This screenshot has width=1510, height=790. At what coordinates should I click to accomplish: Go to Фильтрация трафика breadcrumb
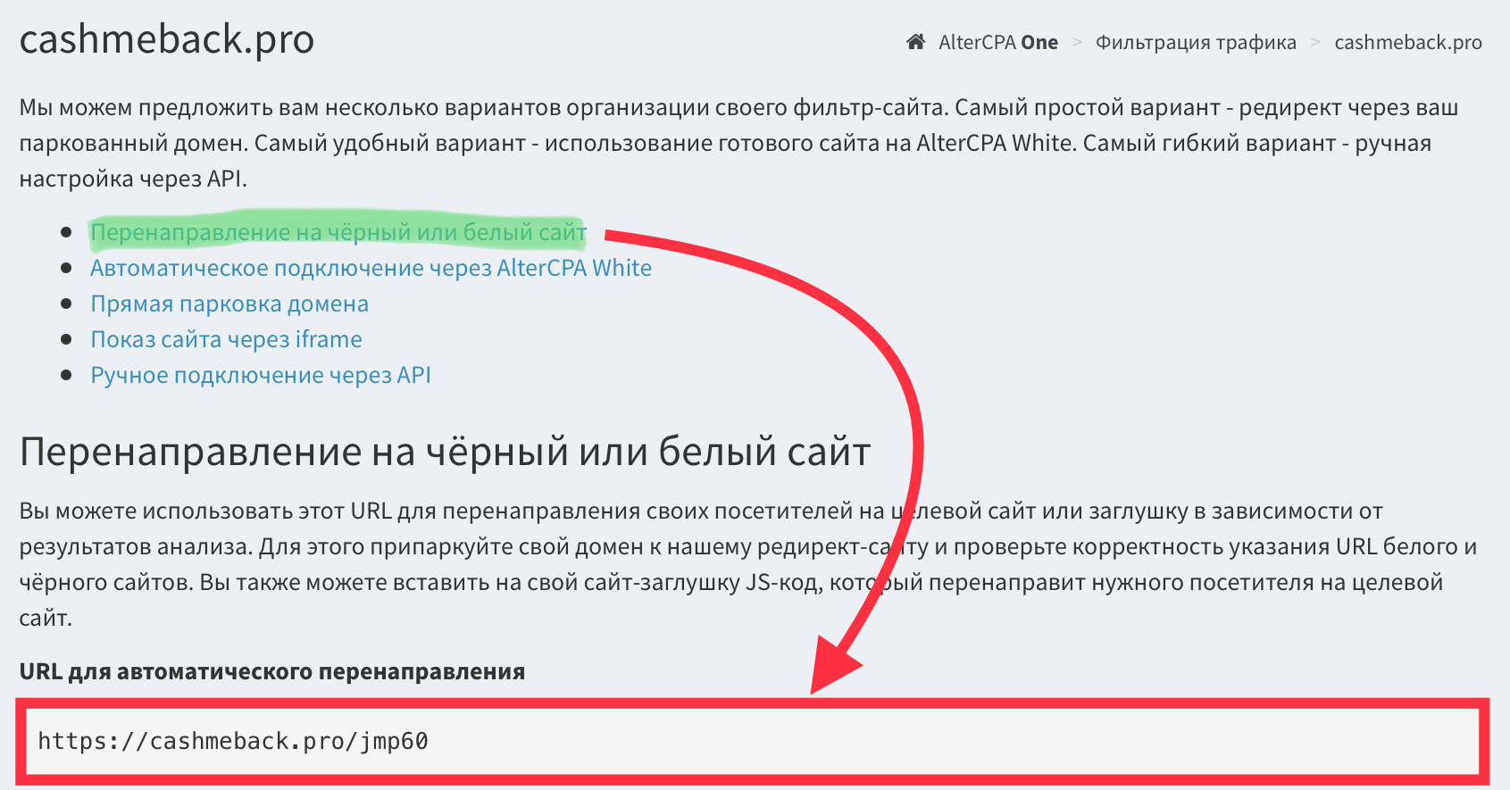(1196, 42)
